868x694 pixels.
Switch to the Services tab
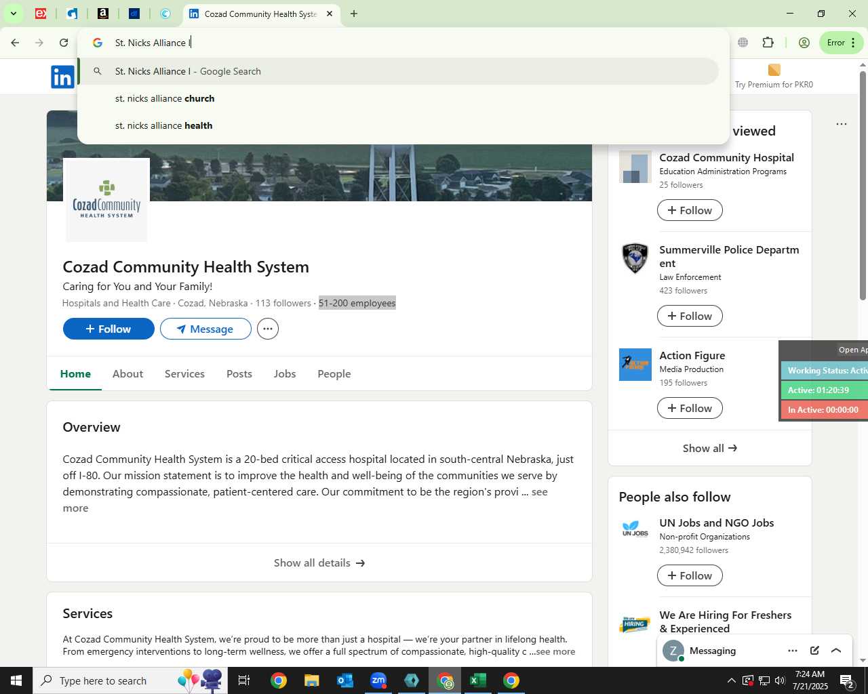184,373
